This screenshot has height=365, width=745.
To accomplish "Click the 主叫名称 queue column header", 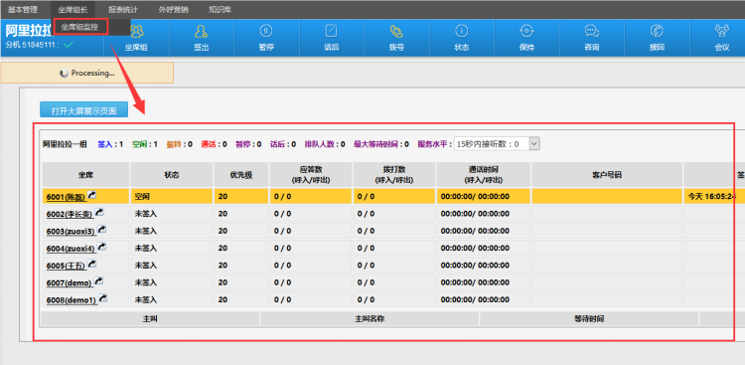I will [x=370, y=319].
